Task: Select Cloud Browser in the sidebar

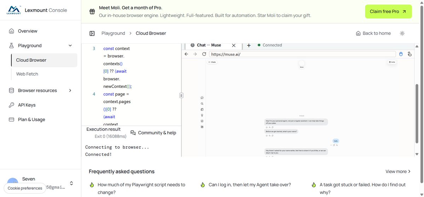Action: coord(44,60)
